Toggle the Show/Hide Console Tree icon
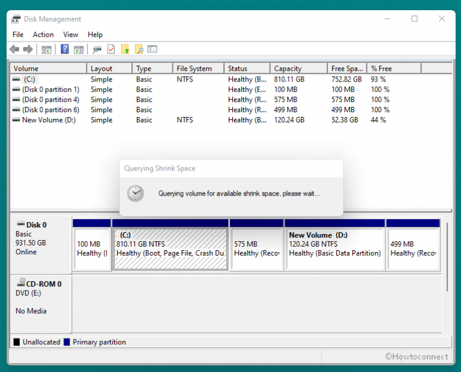 46,50
